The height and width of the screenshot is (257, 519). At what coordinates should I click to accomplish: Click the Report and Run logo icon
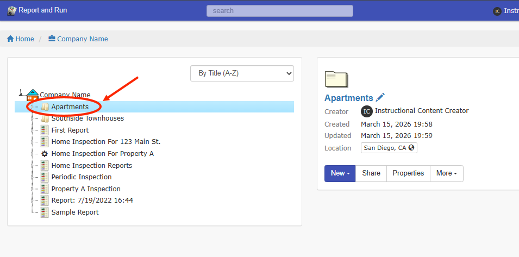[x=11, y=10]
